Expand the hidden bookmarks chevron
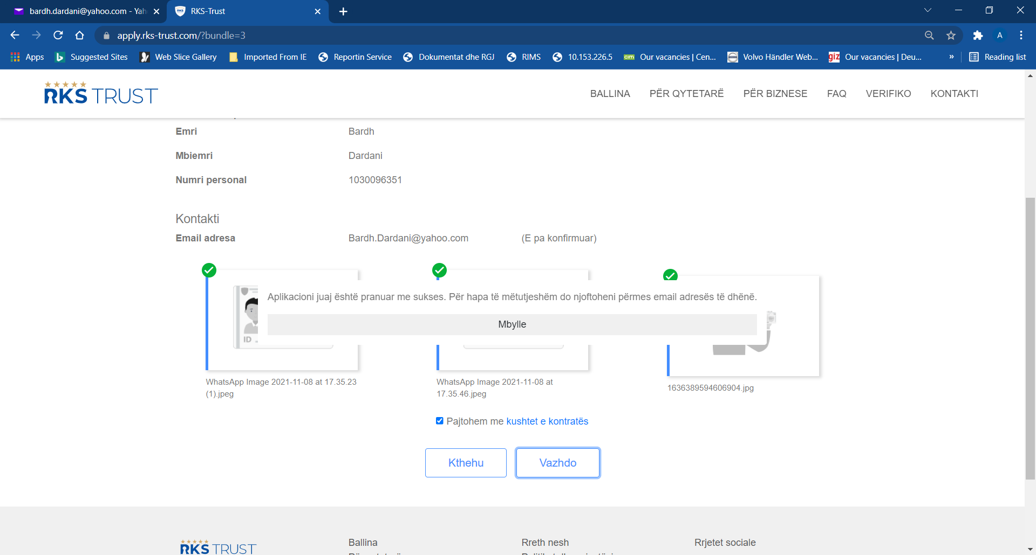This screenshot has height=555, width=1036. click(951, 57)
